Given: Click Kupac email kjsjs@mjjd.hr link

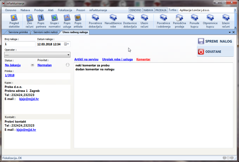Looking at the screenshot, I should click(x=29, y=99).
